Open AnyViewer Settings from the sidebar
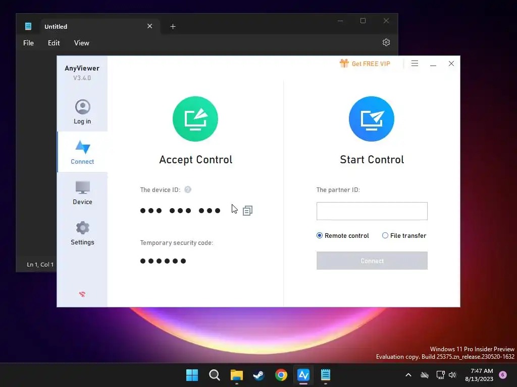The image size is (517, 387). 82,233
